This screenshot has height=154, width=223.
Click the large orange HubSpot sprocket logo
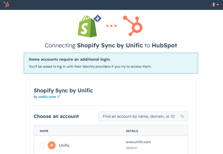coord(133,26)
